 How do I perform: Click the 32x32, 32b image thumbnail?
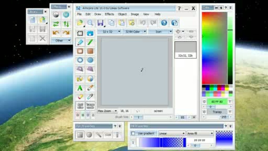coord(185,50)
